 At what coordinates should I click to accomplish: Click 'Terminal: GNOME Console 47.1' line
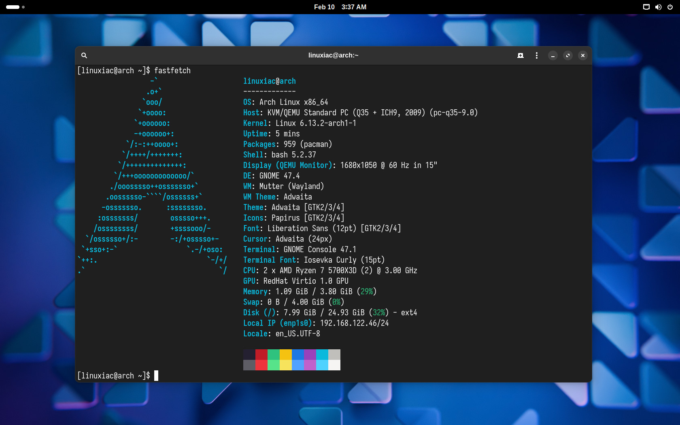tap(300, 249)
